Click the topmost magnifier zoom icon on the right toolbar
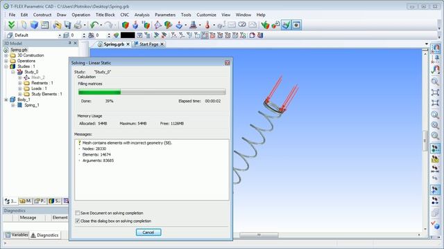444x249 pixels. (435, 82)
